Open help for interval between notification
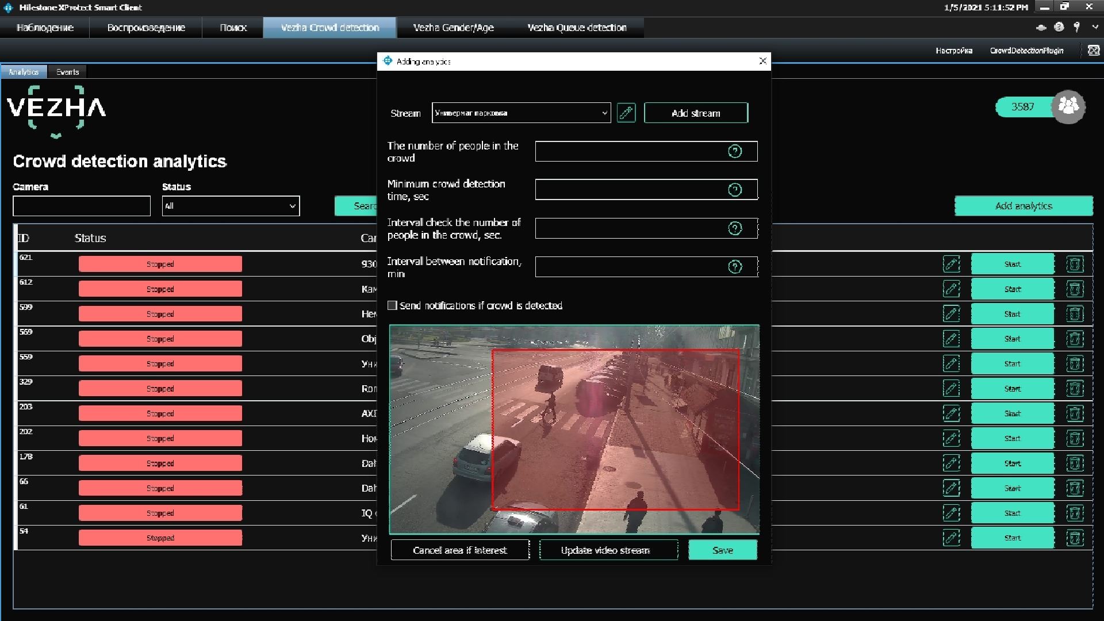1104x621 pixels. 735,267
